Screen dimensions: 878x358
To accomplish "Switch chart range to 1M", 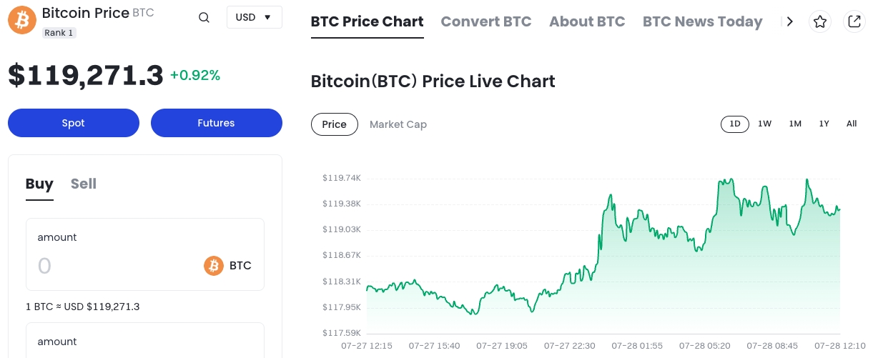I will pos(795,124).
